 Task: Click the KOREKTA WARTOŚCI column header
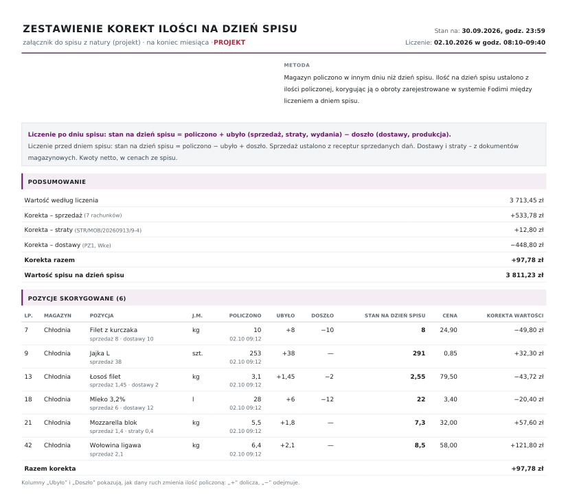pos(515,316)
